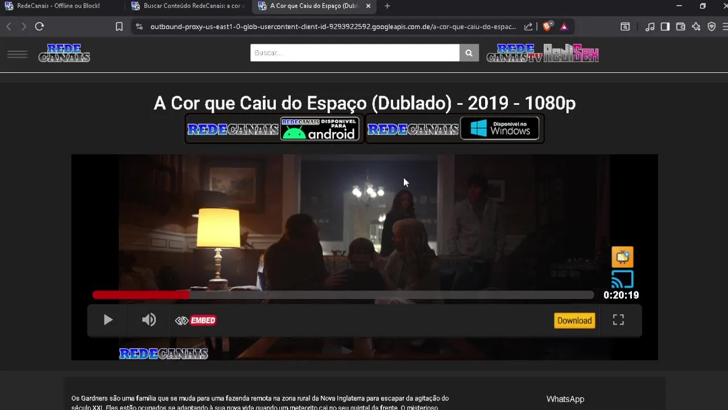The height and width of the screenshot is (410, 728).
Task: Open the RedeCanais Android app banner
Action: tap(274, 129)
